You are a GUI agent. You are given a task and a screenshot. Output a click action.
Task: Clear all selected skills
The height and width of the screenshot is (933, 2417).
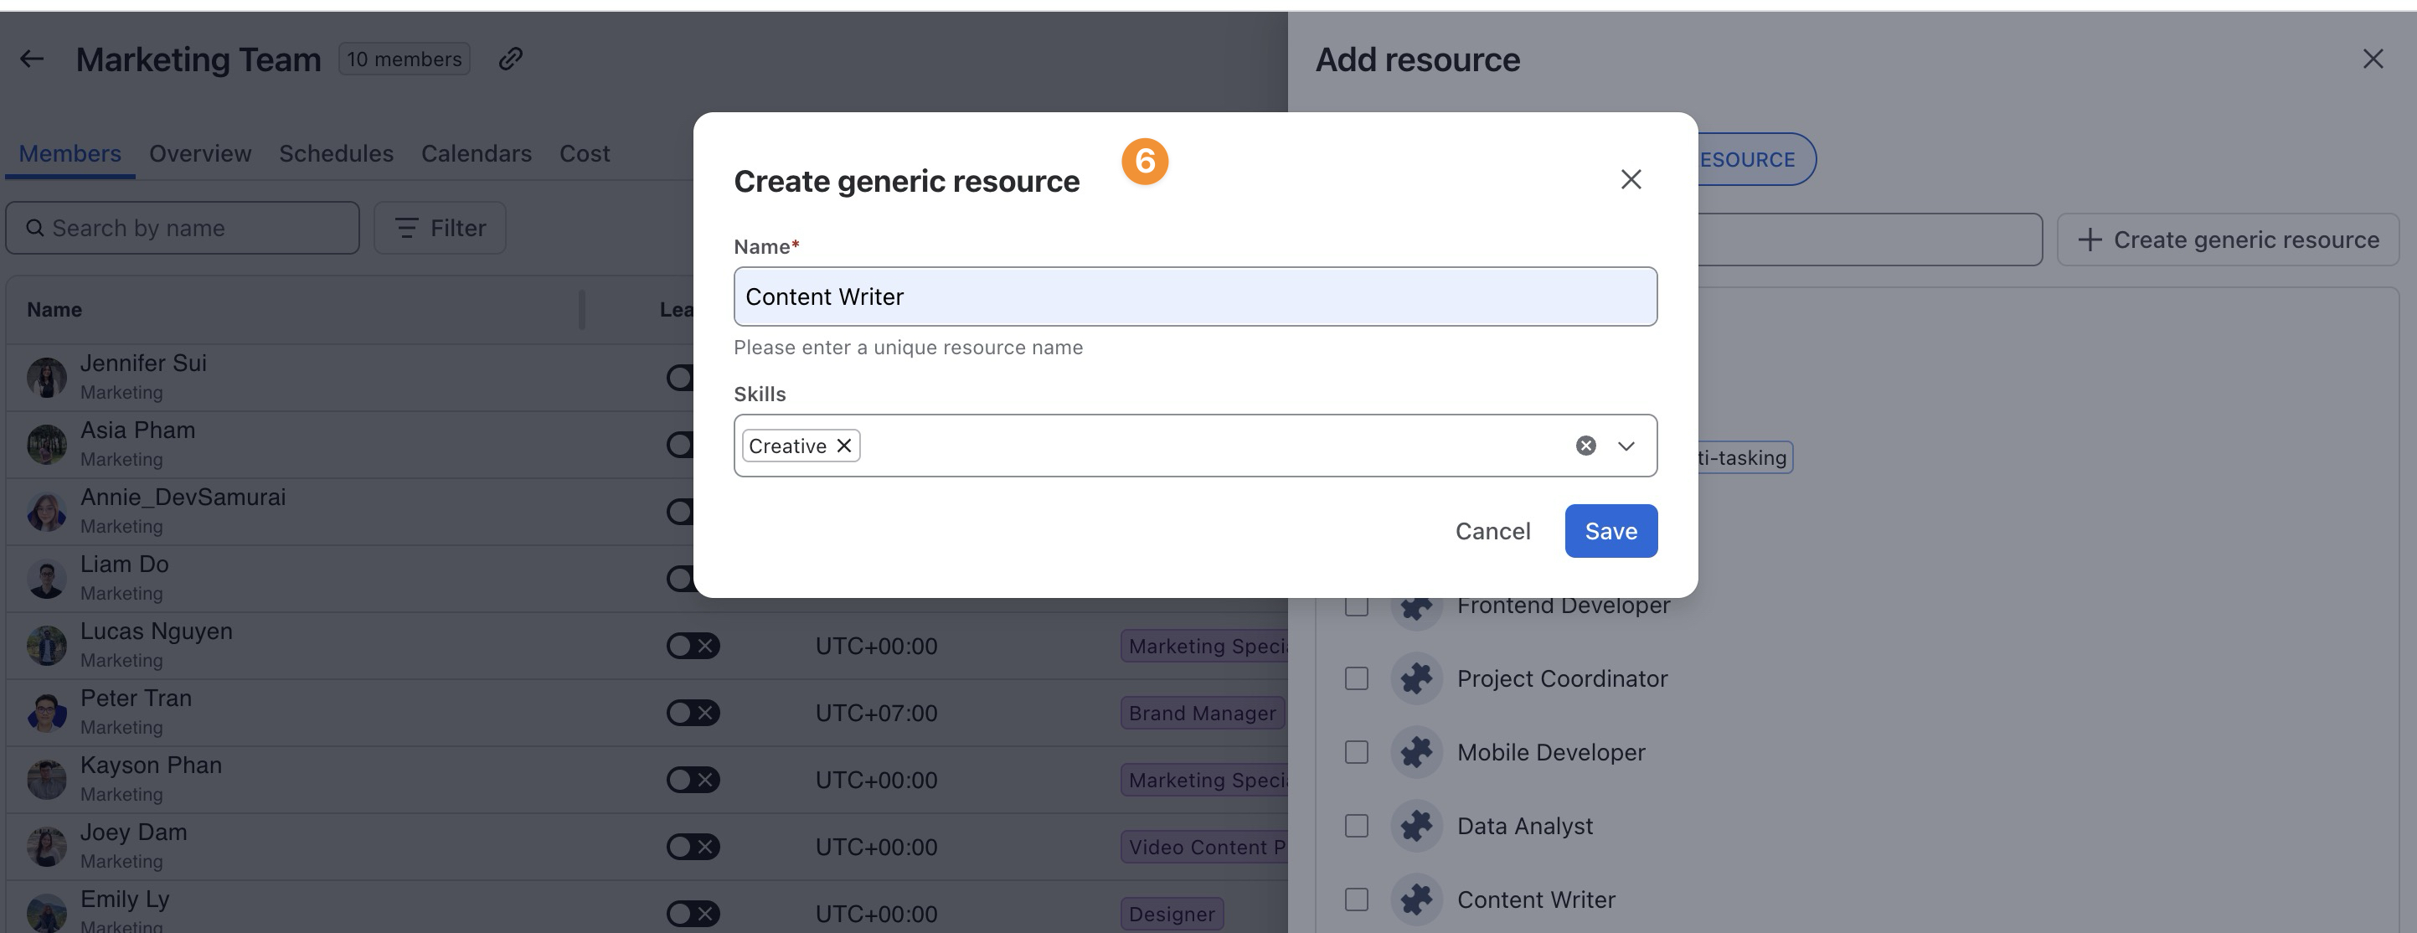(1585, 446)
